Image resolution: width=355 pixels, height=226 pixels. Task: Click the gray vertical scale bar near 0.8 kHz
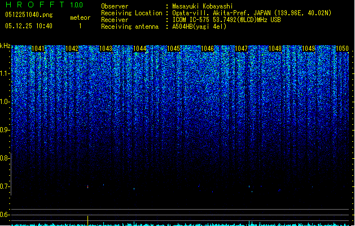pos(11,174)
